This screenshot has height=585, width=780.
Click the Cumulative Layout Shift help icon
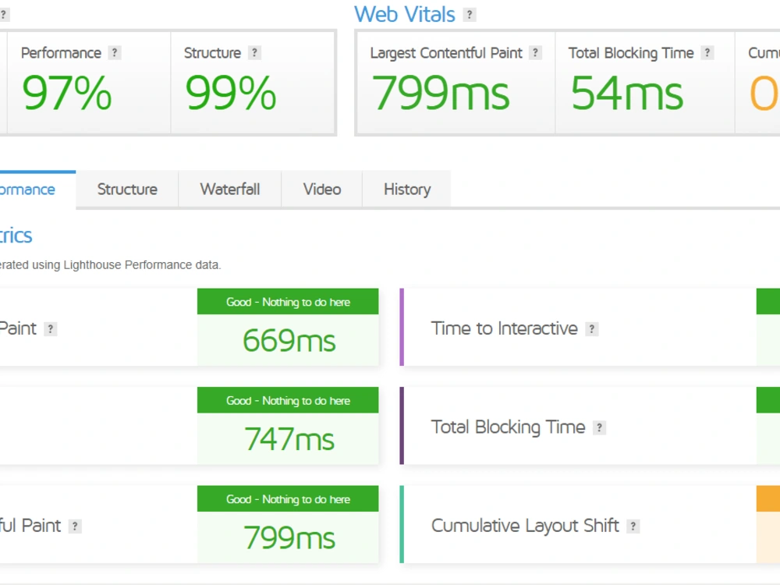click(633, 526)
